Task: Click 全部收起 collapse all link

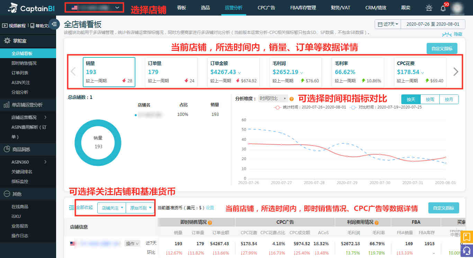Action: coord(81,208)
